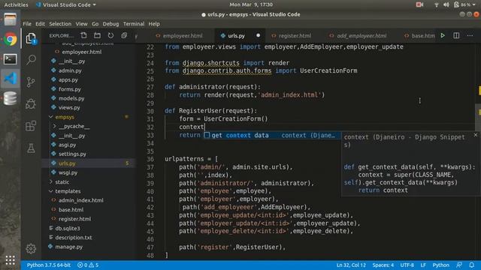Open Files app from the dock

(10, 20)
